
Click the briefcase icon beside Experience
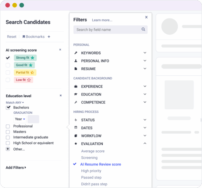click(x=76, y=86)
